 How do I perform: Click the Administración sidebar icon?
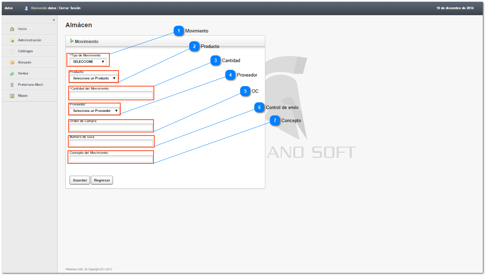[12, 40]
